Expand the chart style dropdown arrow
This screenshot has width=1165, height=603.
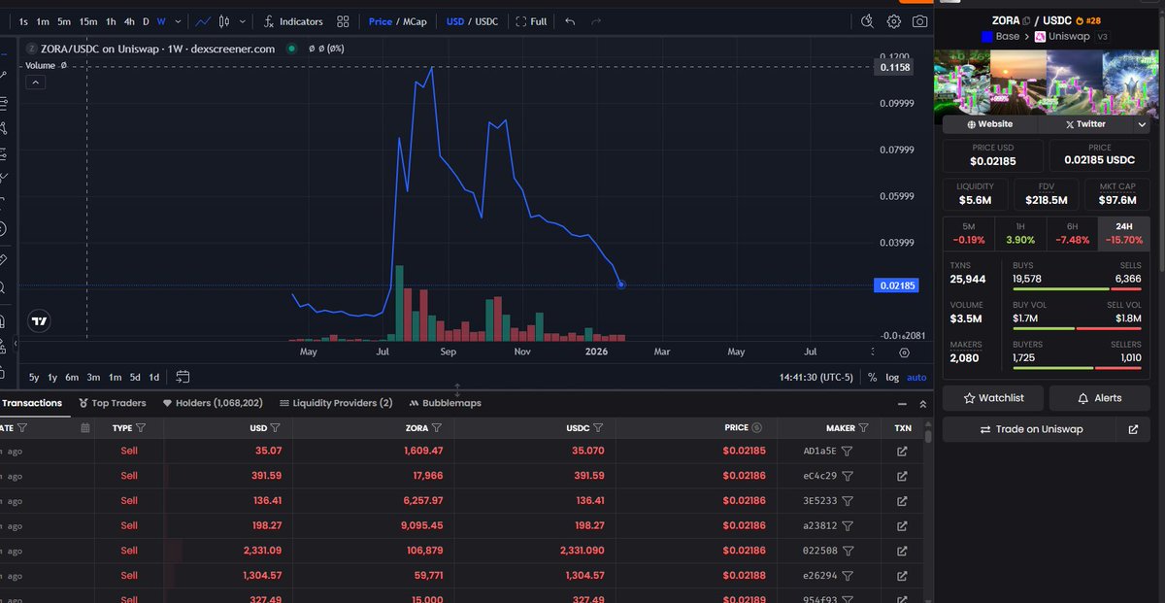tap(242, 21)
